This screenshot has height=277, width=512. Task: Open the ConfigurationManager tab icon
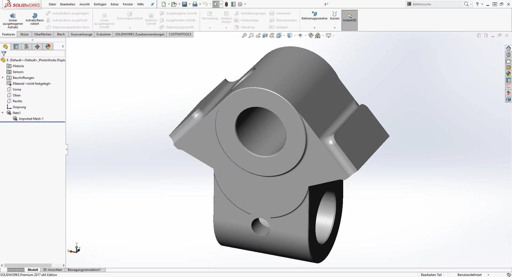pyautogui.click(x=27, y=47)
